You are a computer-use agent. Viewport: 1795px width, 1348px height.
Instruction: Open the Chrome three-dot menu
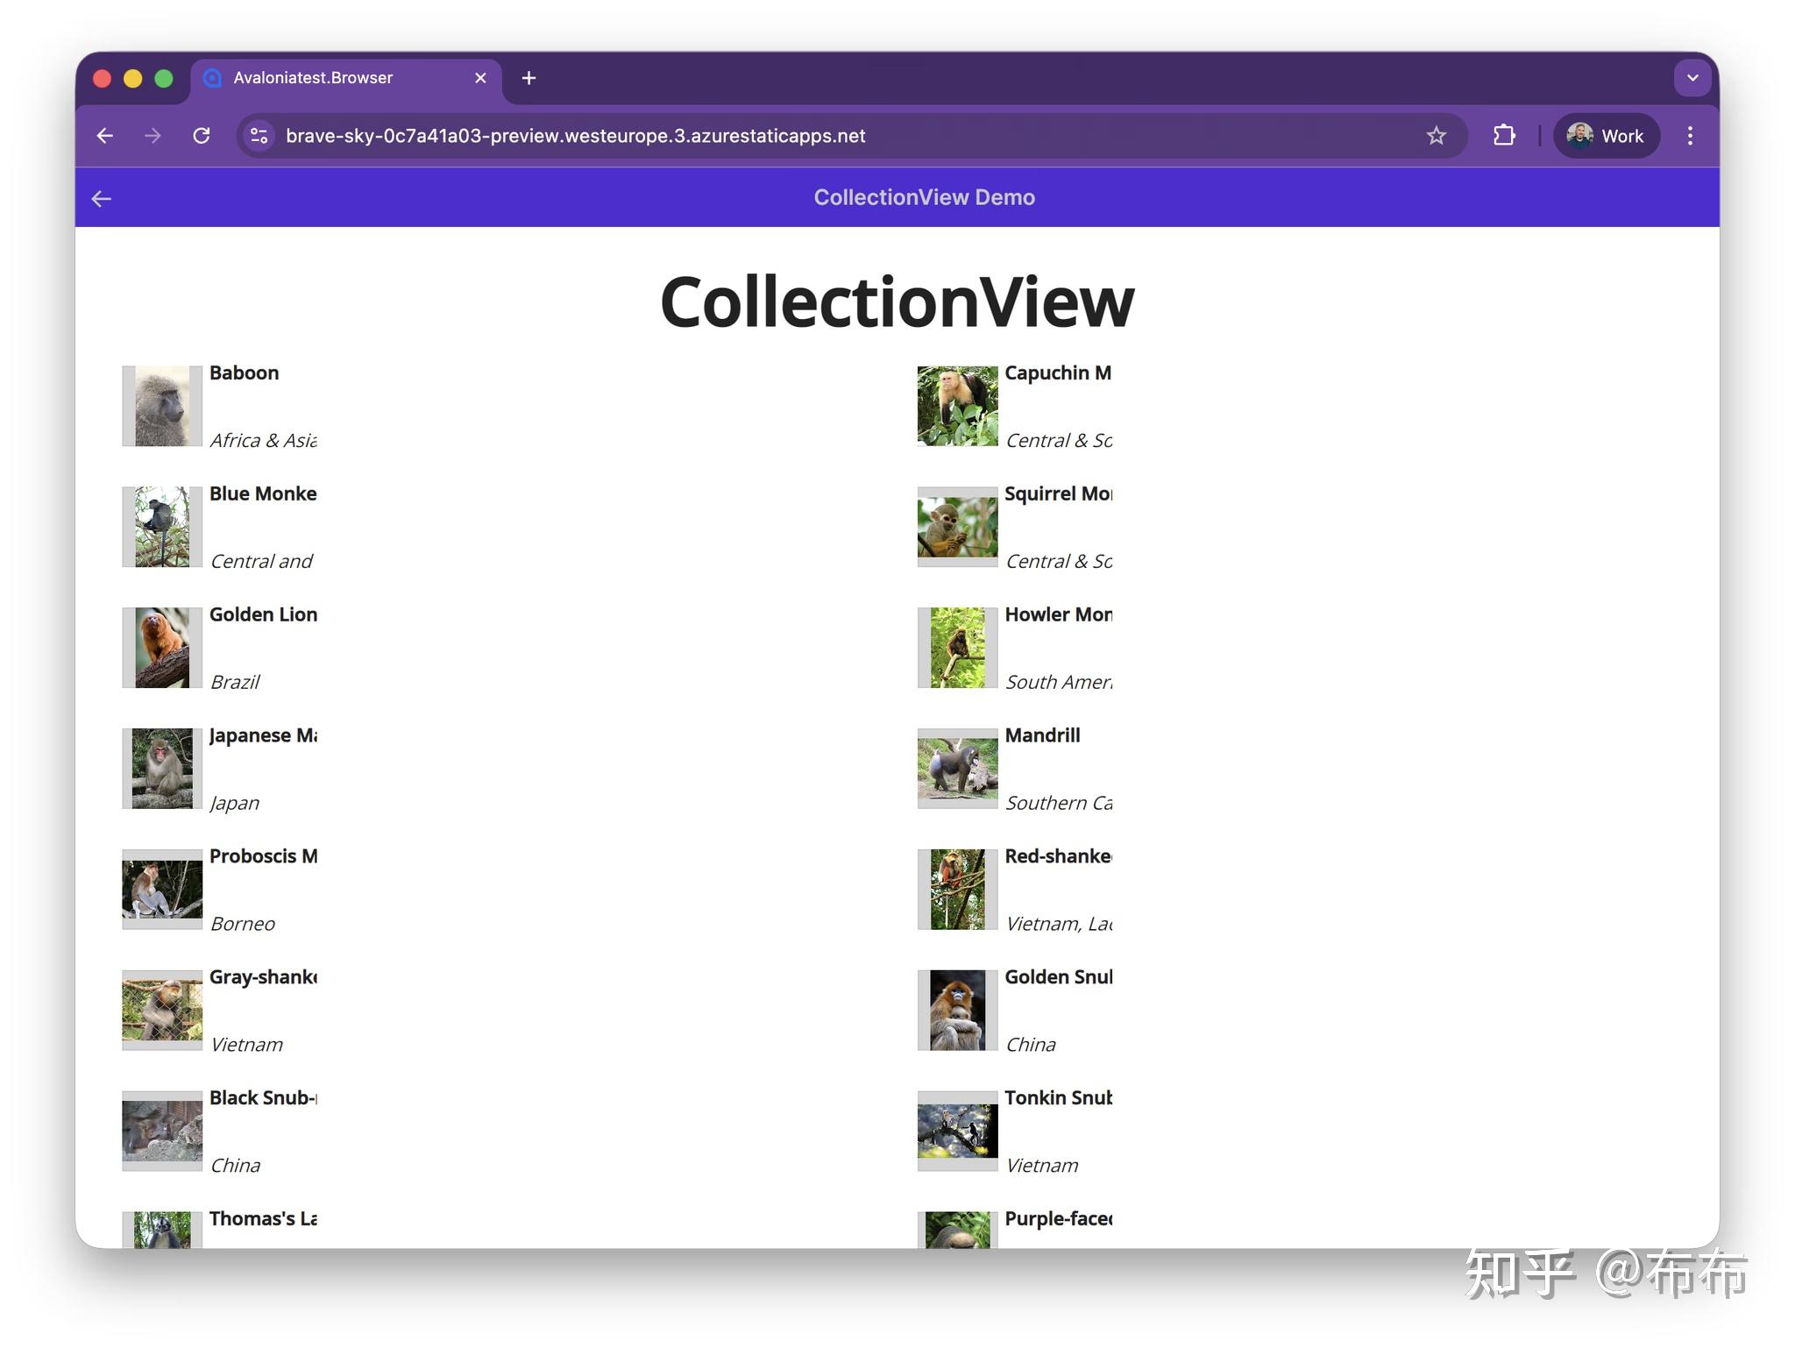tap(1690, 136)
